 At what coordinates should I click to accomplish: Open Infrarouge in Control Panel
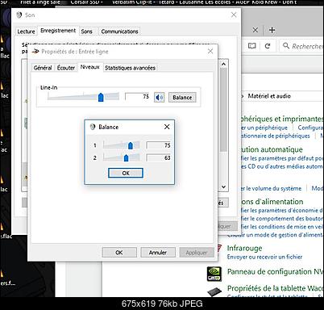pyautogui.click(x=244, y=248)
